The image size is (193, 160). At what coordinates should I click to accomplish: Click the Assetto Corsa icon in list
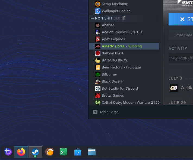coord(98,46)
